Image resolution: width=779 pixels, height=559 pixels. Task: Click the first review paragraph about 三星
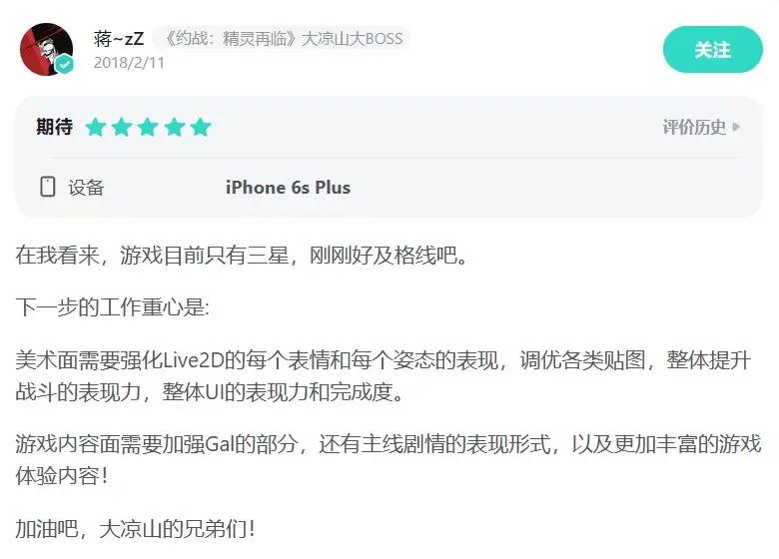tap(242, 256)
